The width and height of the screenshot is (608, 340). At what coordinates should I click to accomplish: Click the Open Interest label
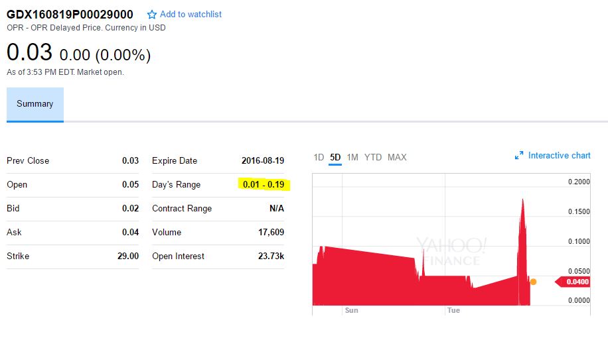(x=178, y=256)
